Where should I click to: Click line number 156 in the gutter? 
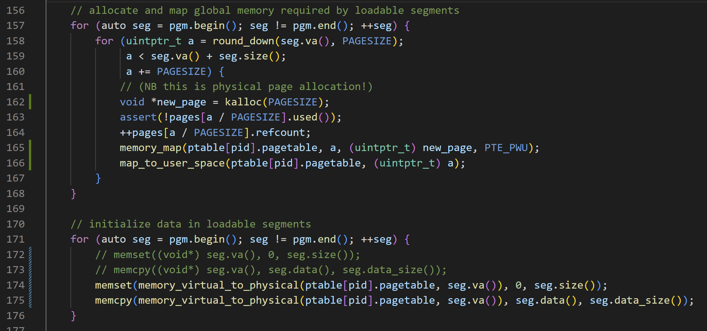pos(15,11)
